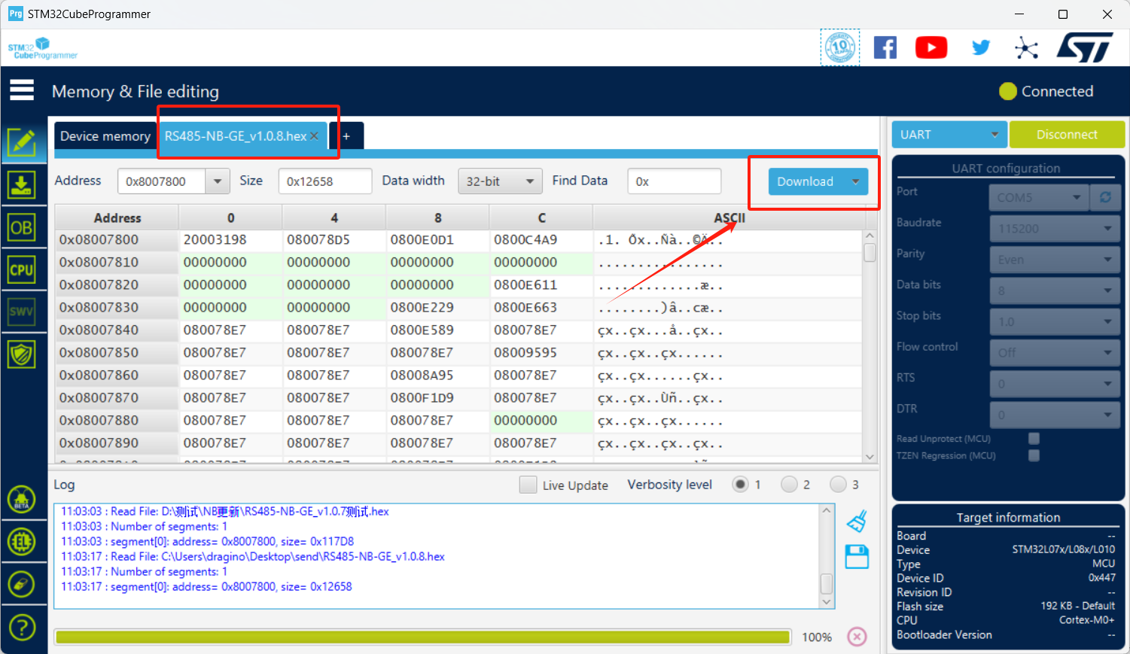Open the security shield panel icon
The width and height of the screenshot is (1130, 654).
(22, 354)
